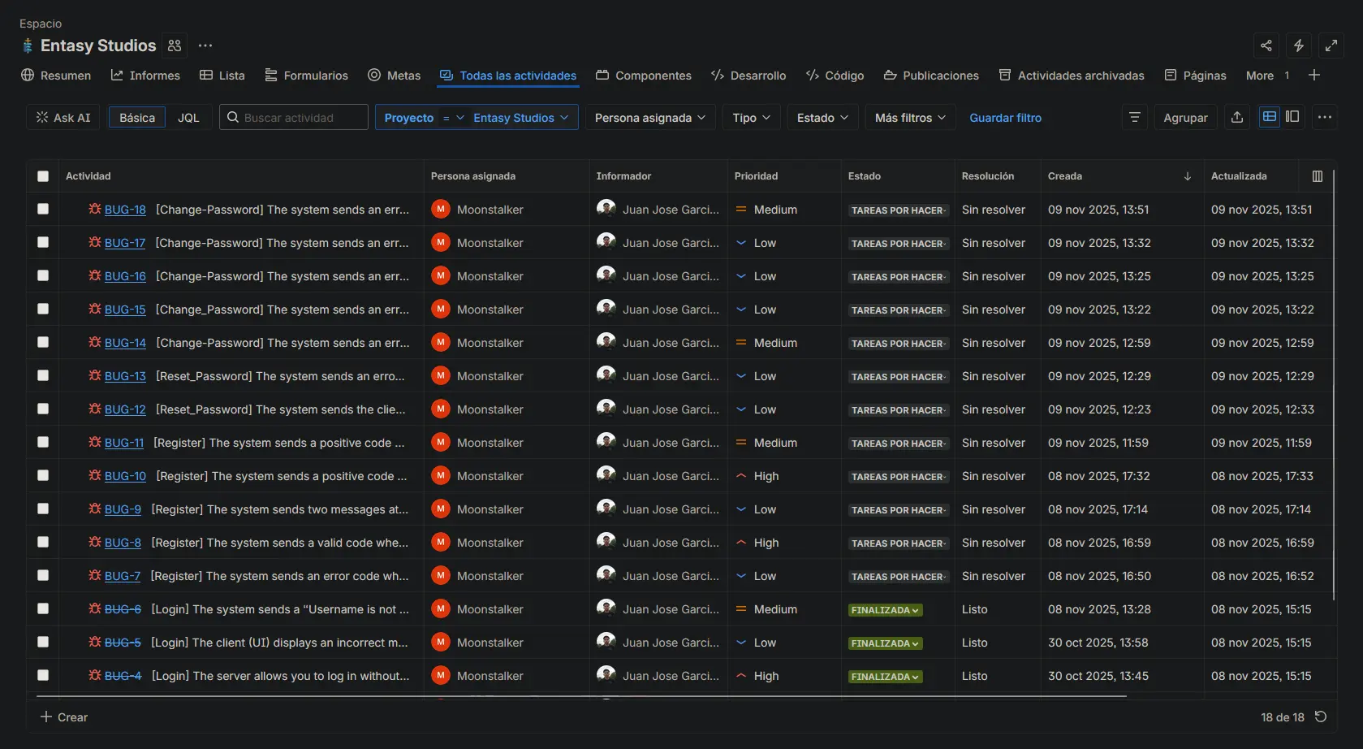Open the Estado filter dropdown
This screenshot has width=1363, height=749.
pos(822,118)
